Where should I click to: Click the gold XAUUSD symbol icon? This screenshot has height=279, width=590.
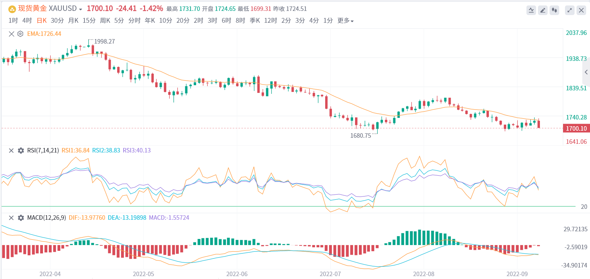tap(12, 9)
